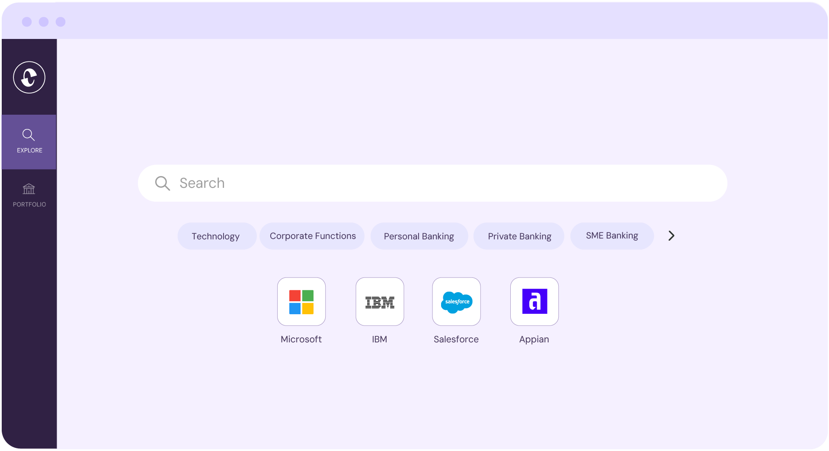Click the second window control dot
The image size is (829, 451).
tap(44, 22)
